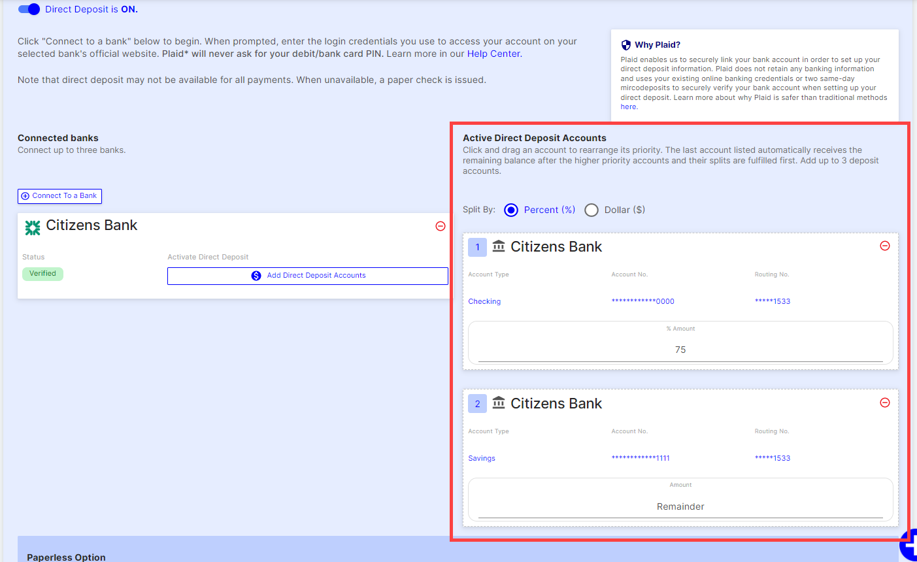Click the dollar icon on Add Direct Deposit
The image size is (917, 562).
click(x=256, y=276)
